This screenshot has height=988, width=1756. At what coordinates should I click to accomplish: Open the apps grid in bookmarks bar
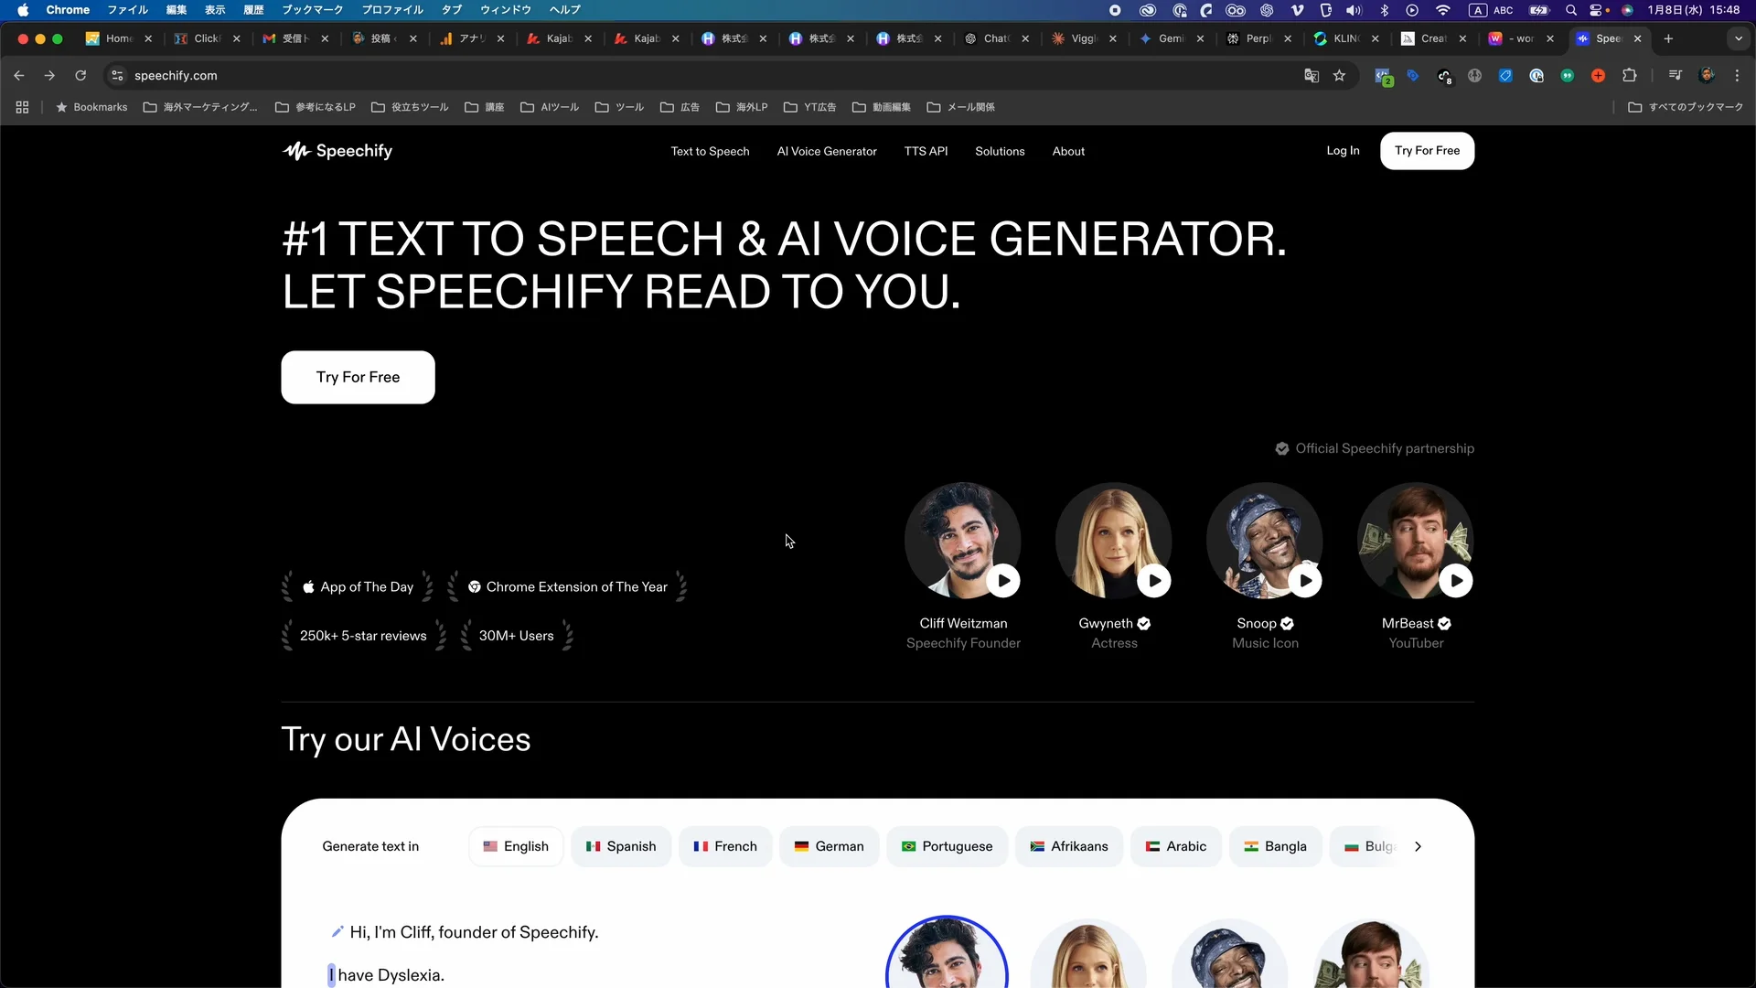pyautogui.click(x=22, y=107)
